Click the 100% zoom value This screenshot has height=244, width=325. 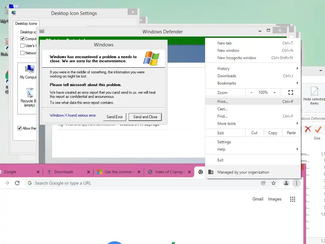tap(263, 92)
